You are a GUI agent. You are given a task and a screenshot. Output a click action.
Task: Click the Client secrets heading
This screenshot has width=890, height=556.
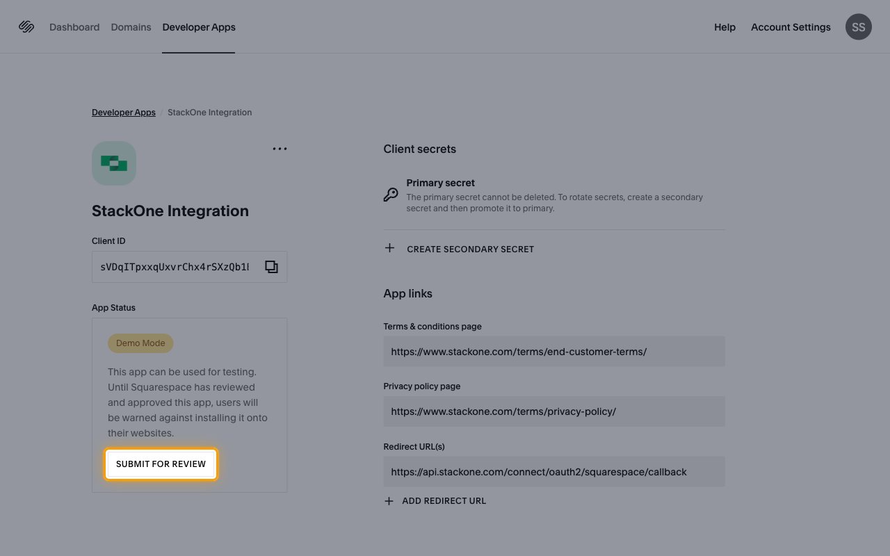coord(420,149)
